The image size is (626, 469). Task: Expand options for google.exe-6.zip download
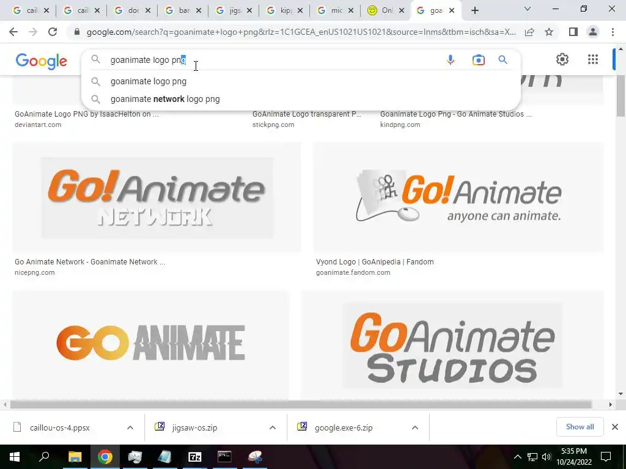point(415,427)
